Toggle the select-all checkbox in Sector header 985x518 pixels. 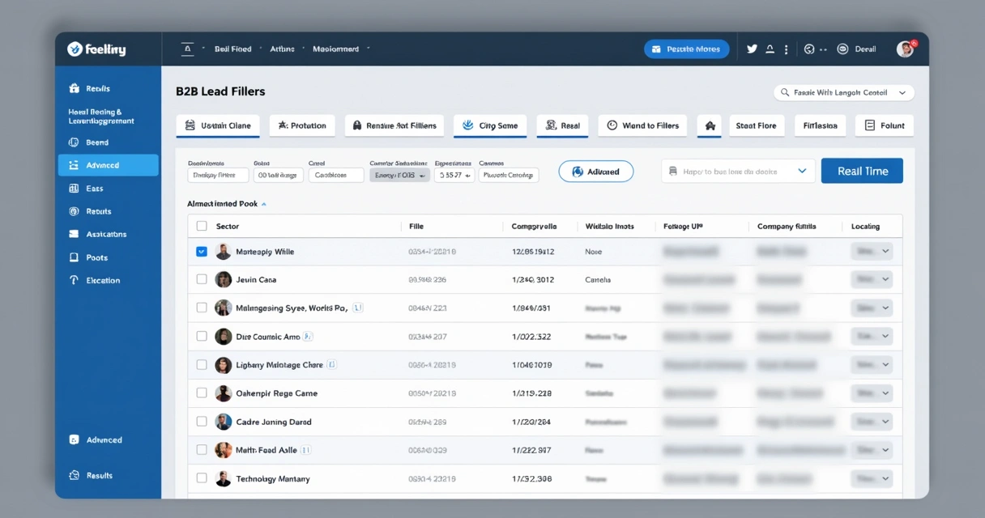(202, 227)
